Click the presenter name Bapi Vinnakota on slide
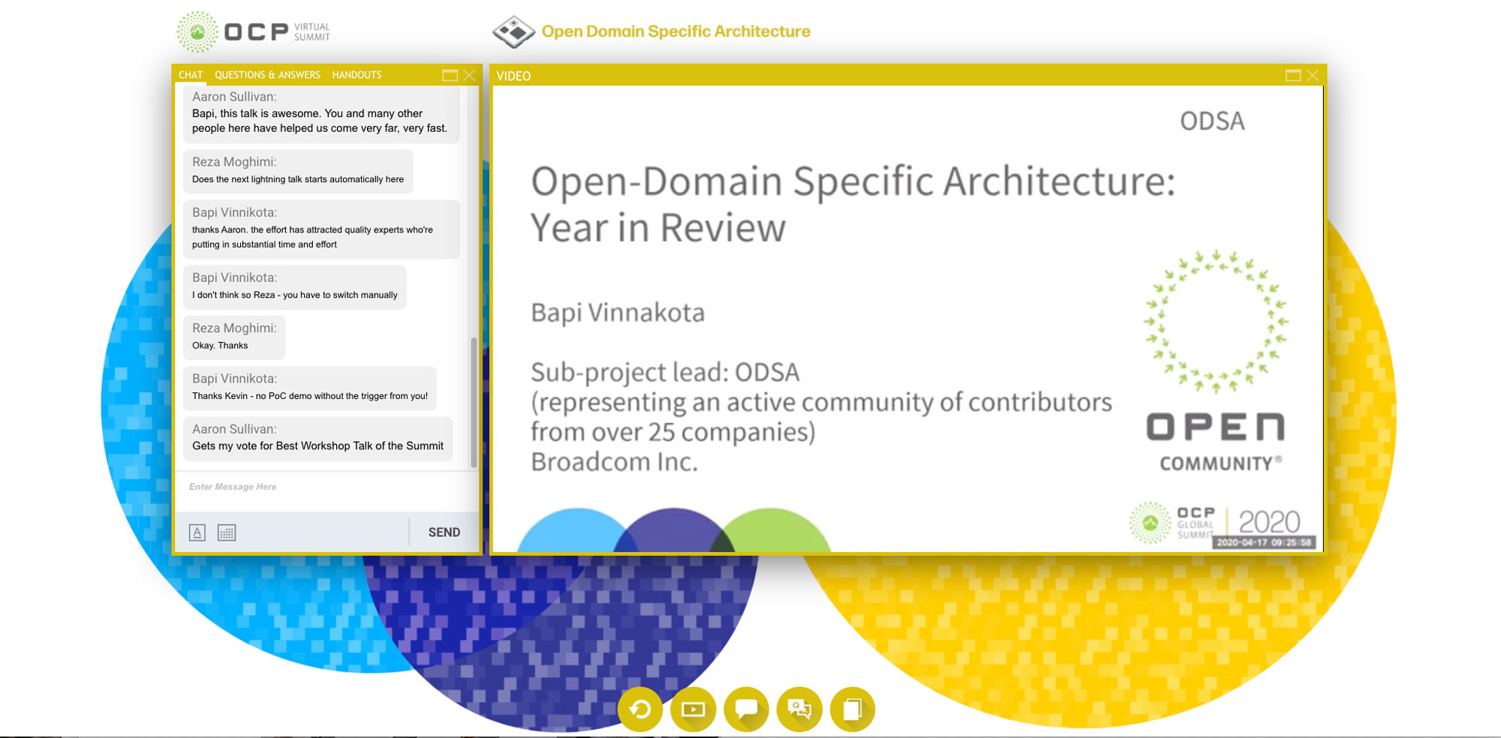 coord(618,313)
